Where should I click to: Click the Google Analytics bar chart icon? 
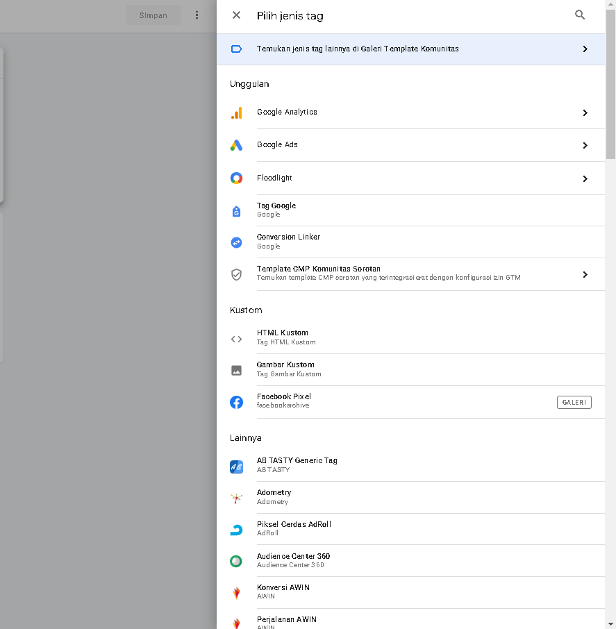(236, 112)
